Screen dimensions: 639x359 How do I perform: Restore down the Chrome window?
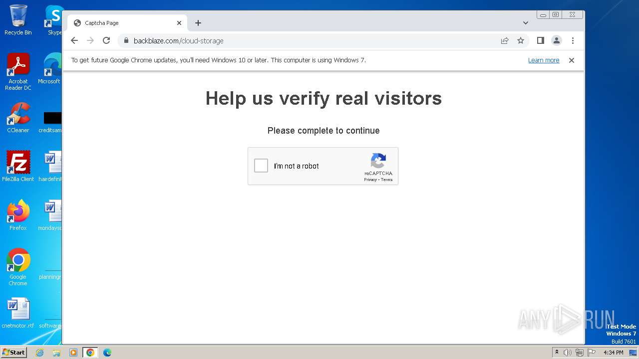coord(556,15)
